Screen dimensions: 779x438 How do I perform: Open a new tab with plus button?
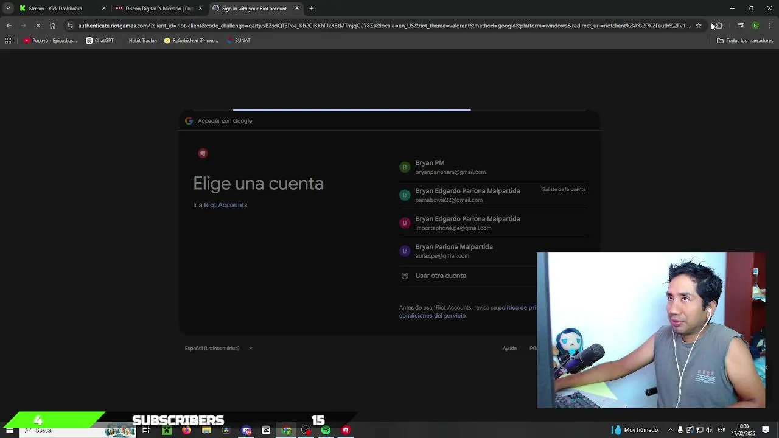point(312,9)
